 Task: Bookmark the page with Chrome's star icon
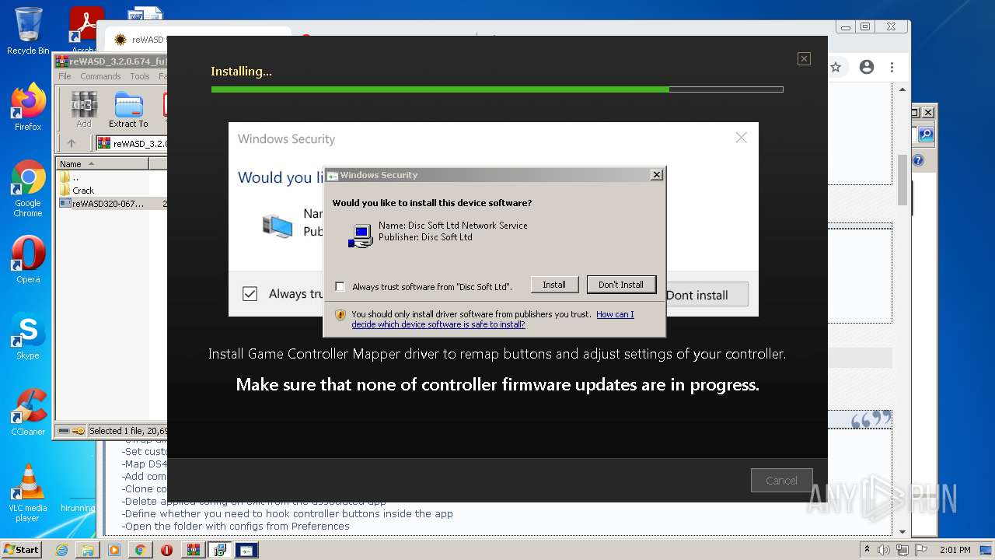click(x=836, y=67)
